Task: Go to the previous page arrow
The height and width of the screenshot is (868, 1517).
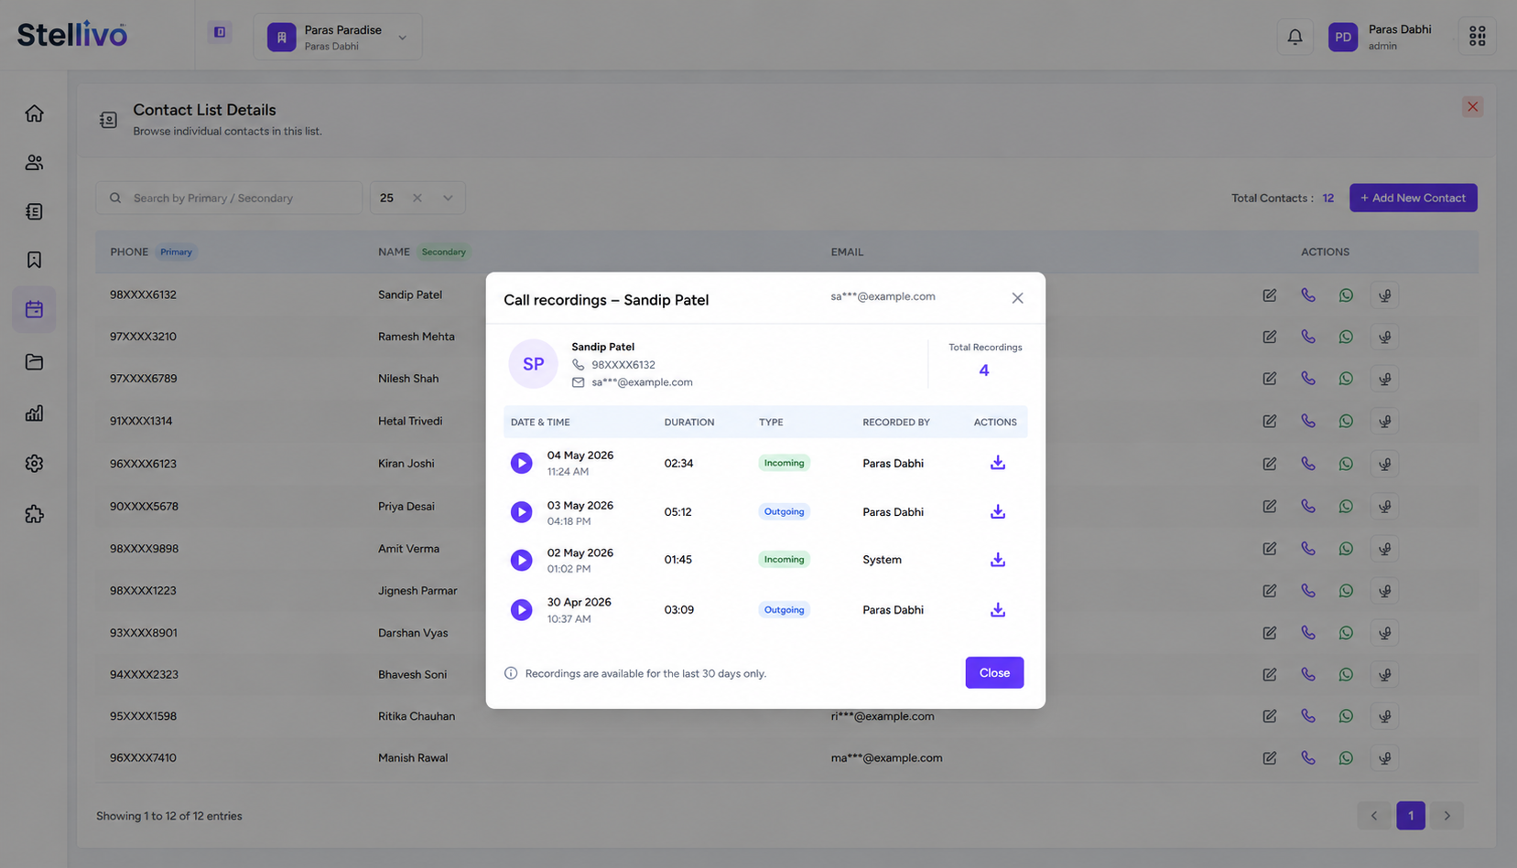Action: [1373, 816]
